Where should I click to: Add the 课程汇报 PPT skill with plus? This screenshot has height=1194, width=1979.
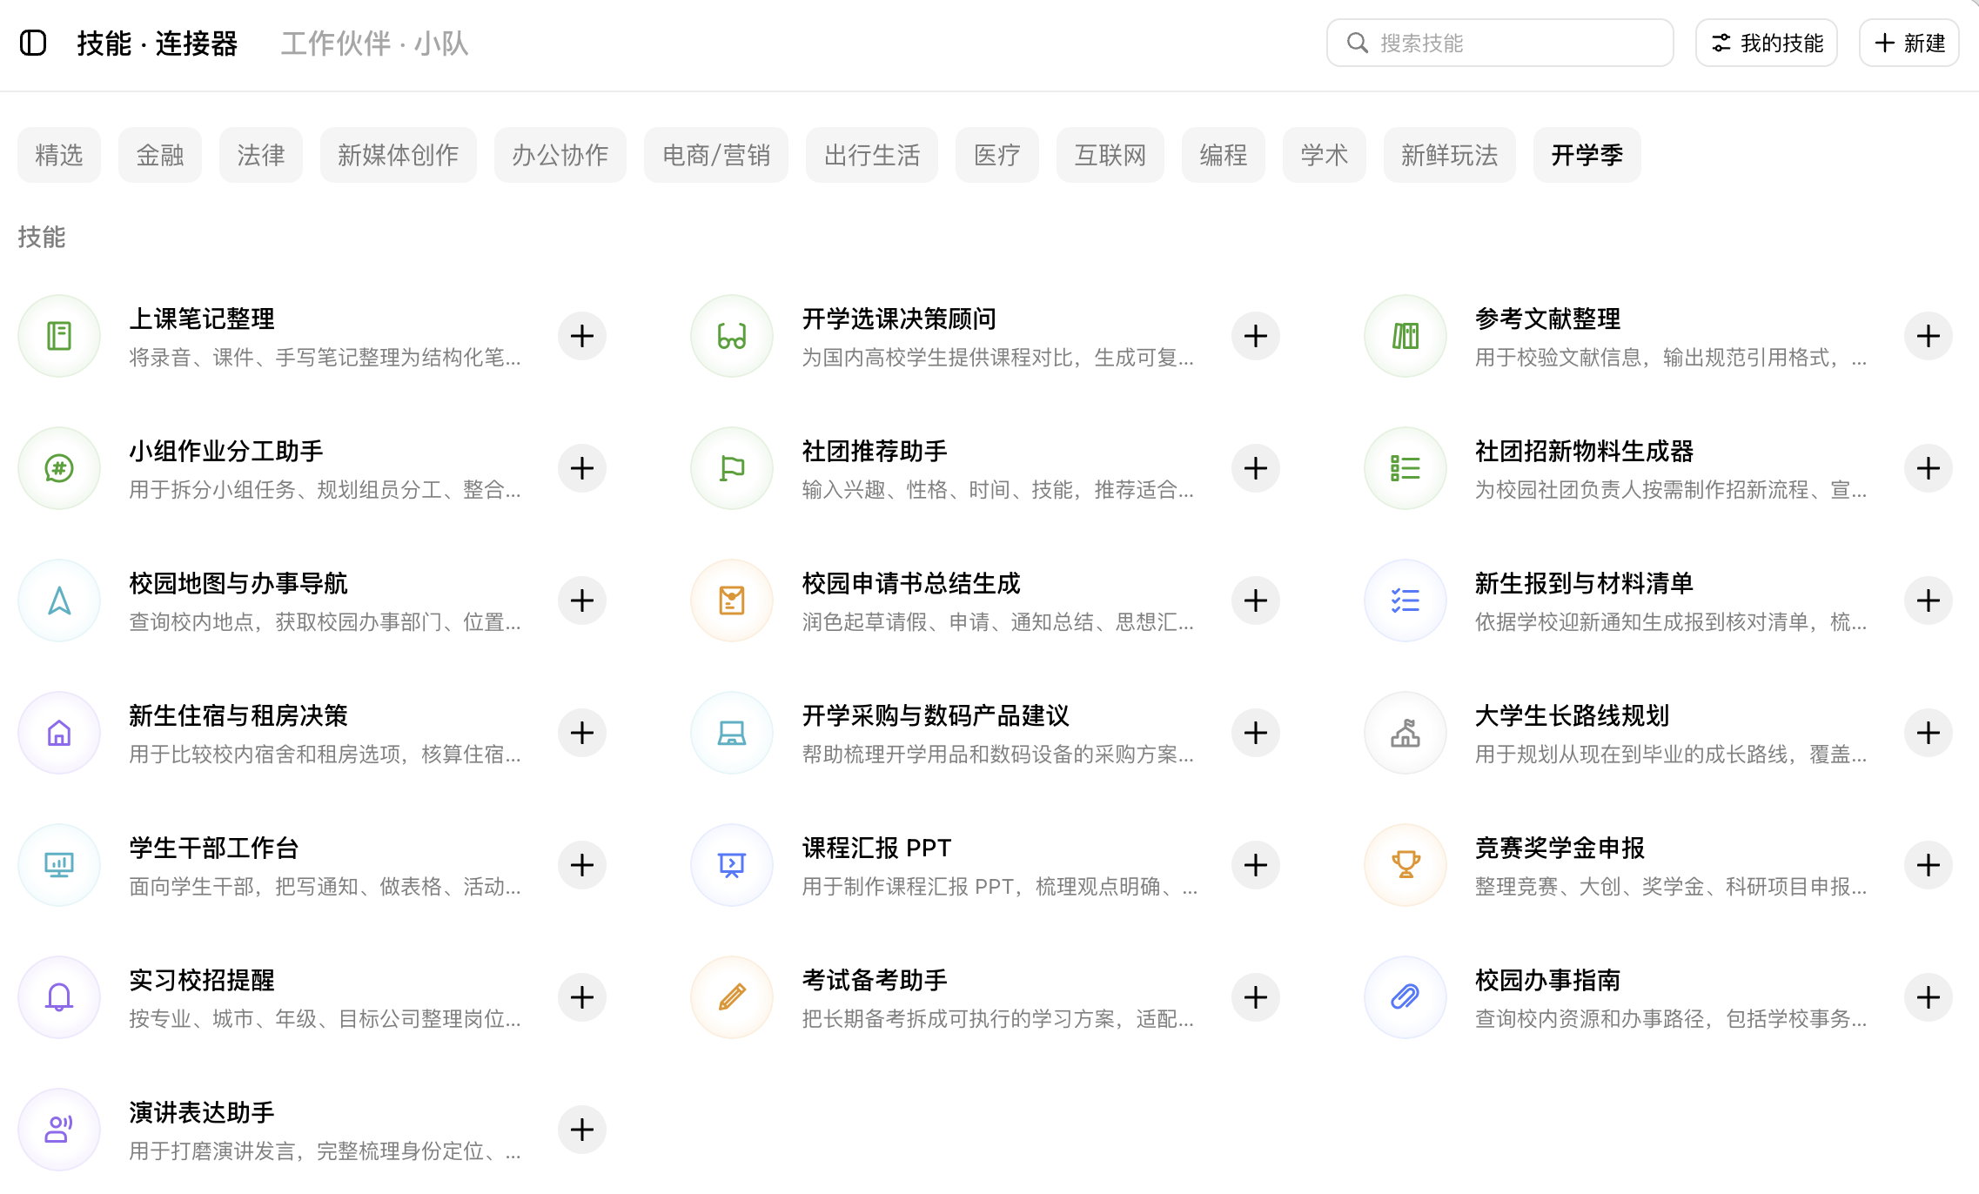pos(1256,865)
